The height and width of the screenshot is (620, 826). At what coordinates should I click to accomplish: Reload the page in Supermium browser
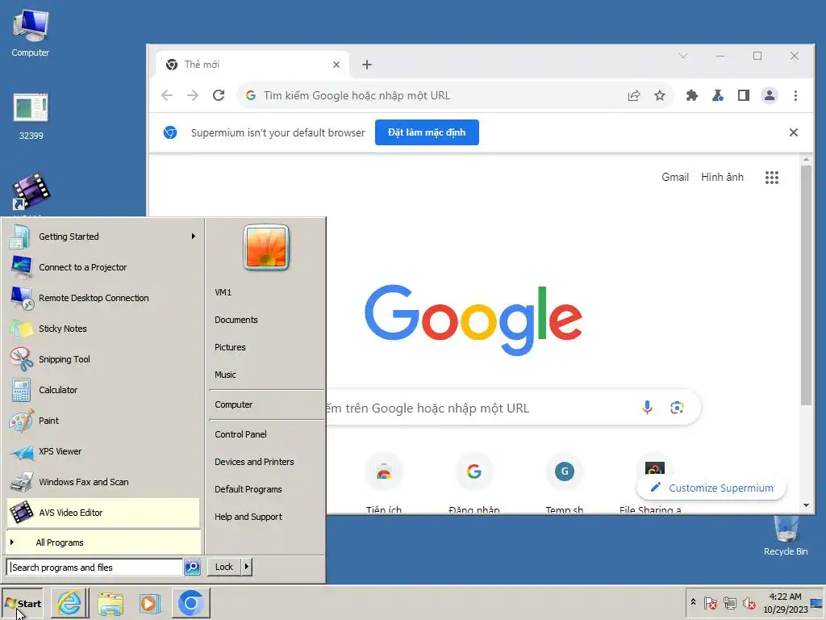219,95
